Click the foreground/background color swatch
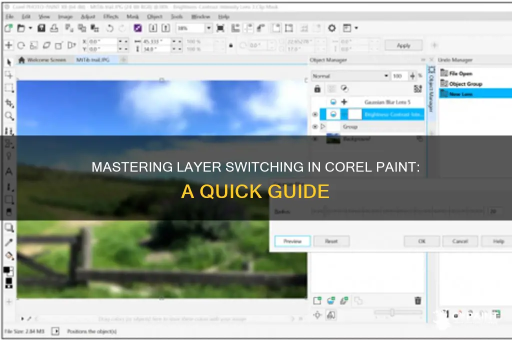 point(8,271)
